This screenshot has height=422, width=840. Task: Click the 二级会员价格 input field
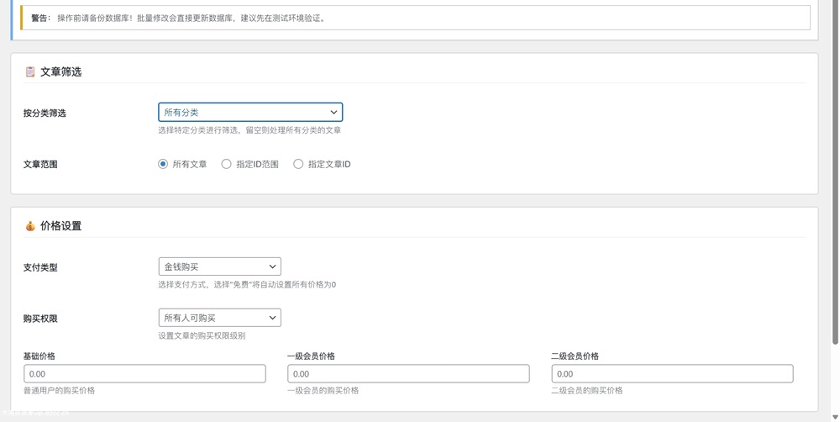[672, 374]
